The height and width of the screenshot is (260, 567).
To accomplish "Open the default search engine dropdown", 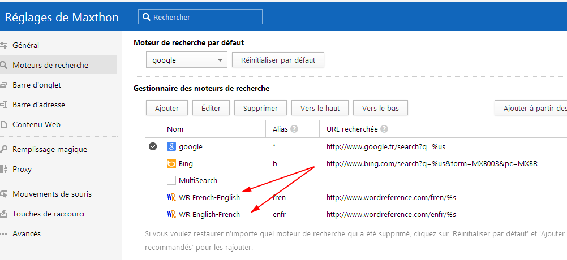I will 187,60.
